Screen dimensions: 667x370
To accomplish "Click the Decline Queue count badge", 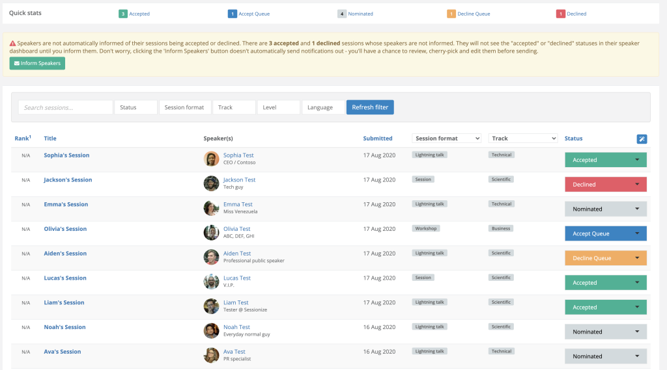I will (x=451, y=14).
